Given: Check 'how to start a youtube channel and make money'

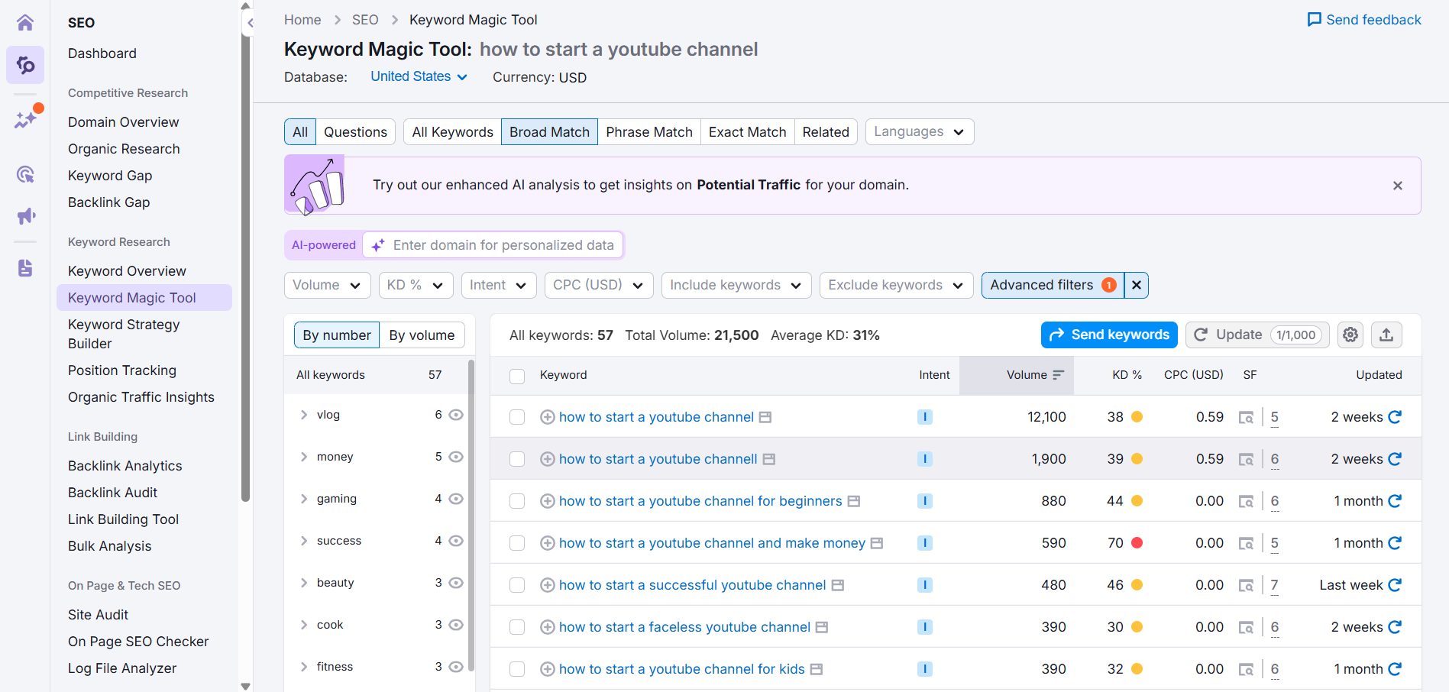Looking at the screenshot, I should pos(517,543).
